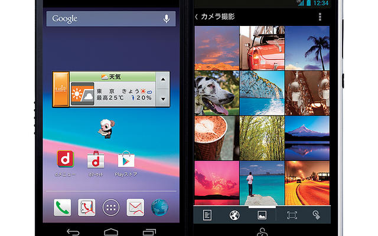Open the green tree tunnel photo
The width and height of the screenshot is (378, 236).
point(262,138)
